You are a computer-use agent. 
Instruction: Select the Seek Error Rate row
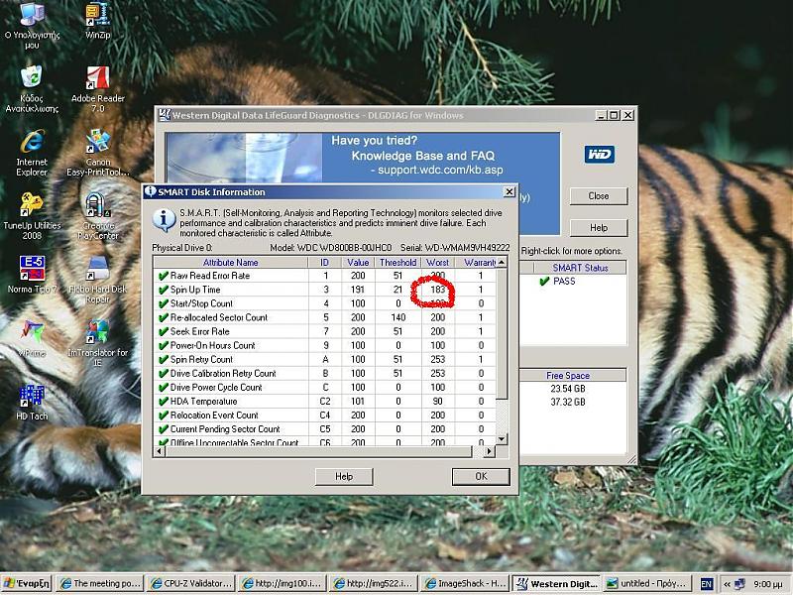coord(324,331)
